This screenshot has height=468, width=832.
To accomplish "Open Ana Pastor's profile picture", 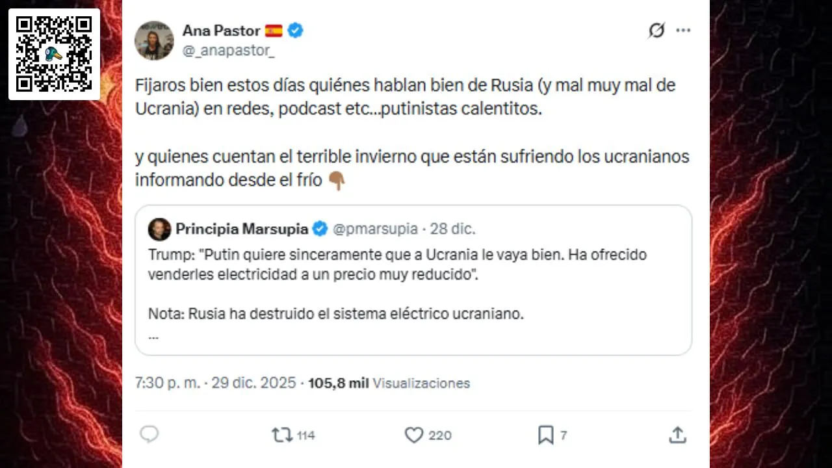I will click(x=154, y=40).
